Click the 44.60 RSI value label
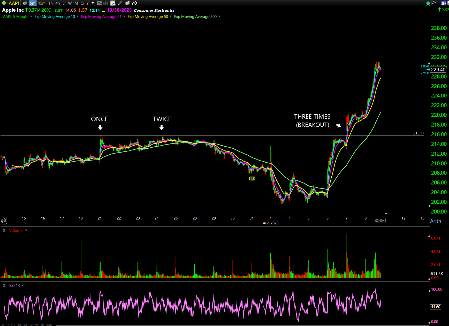Screen dimensions: 449x326 coord(436,307)
